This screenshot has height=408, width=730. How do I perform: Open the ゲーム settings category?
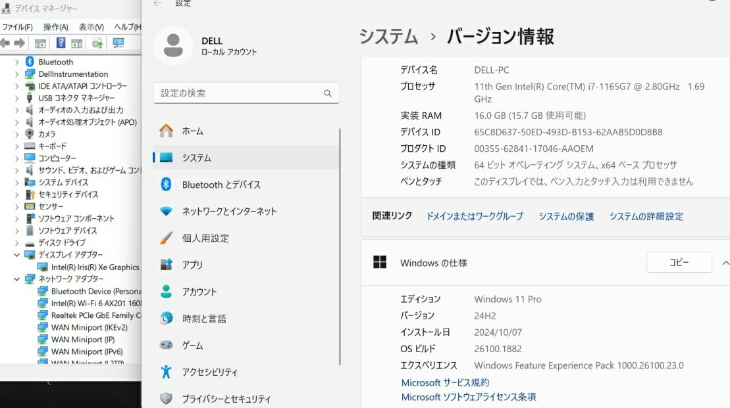click(192, 346)
